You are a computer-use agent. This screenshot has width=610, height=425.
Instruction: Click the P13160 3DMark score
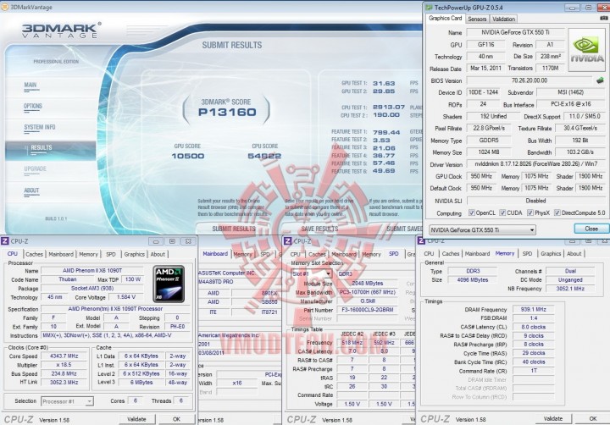coord(227,113)
